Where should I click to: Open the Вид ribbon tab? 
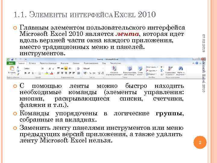pos(104,63)
